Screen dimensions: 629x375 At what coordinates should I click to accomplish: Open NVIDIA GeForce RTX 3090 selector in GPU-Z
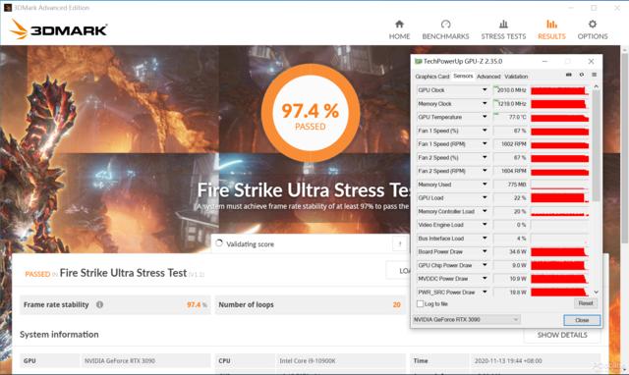467,319
